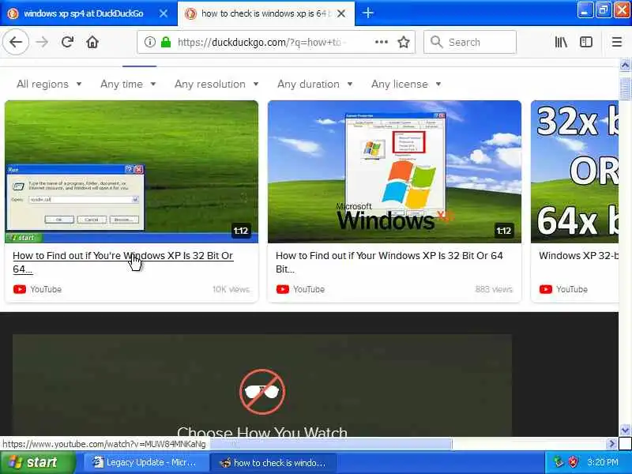
Task: Open page actions three-dot menu
Action: click(x=382, y=42)
